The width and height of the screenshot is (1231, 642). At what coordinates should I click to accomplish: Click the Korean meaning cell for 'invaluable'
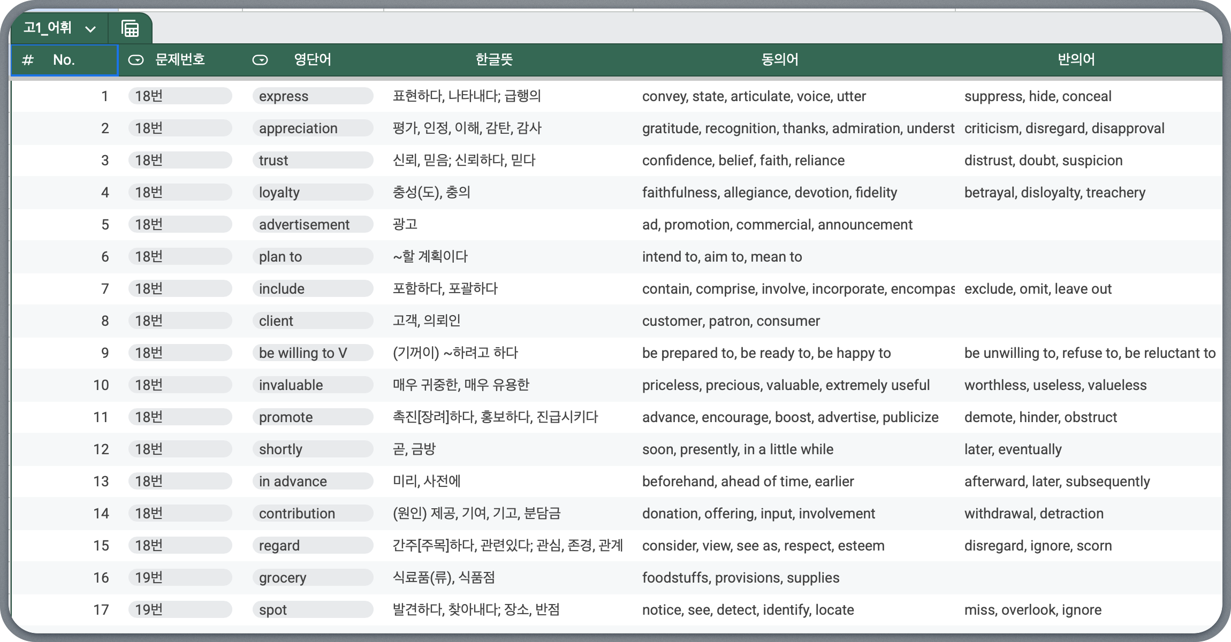tap(508, 385)
